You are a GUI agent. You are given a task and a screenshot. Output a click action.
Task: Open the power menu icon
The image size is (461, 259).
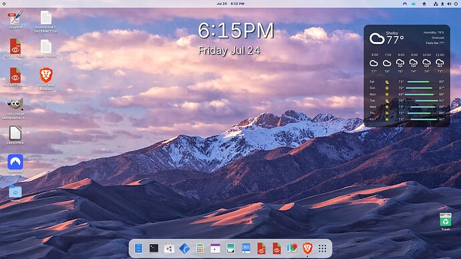point(456,4)
